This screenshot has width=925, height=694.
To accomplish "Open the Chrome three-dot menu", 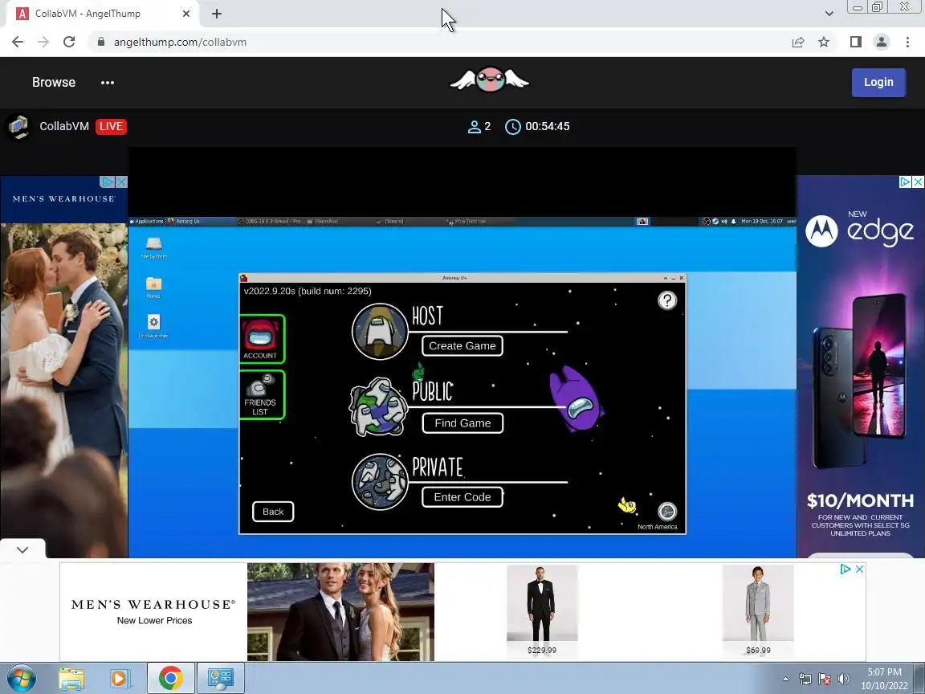I will pyautogui.click(x=907, y=42).
